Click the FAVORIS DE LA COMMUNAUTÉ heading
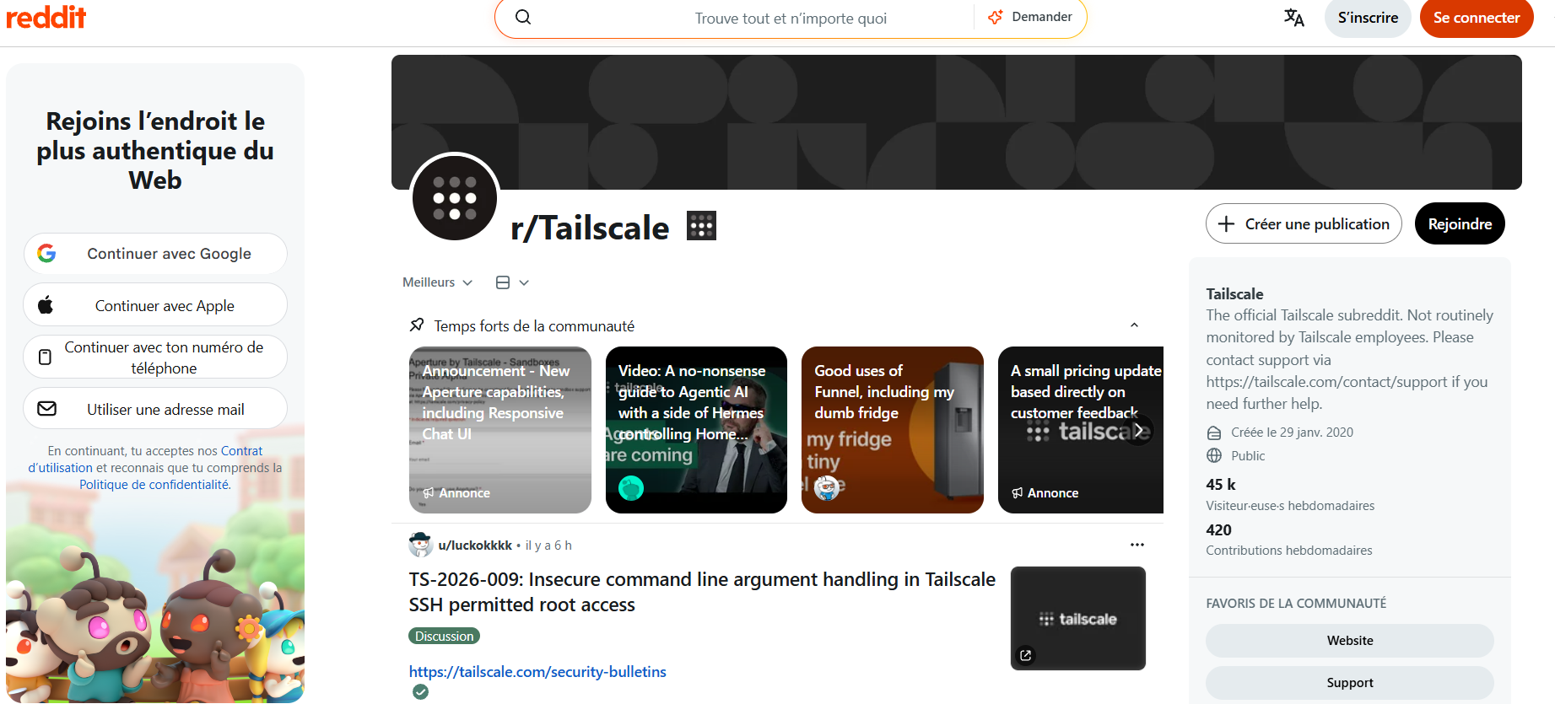This screenshot has width=1555, height=704. pyautogui.click(x=1296, y=604)
